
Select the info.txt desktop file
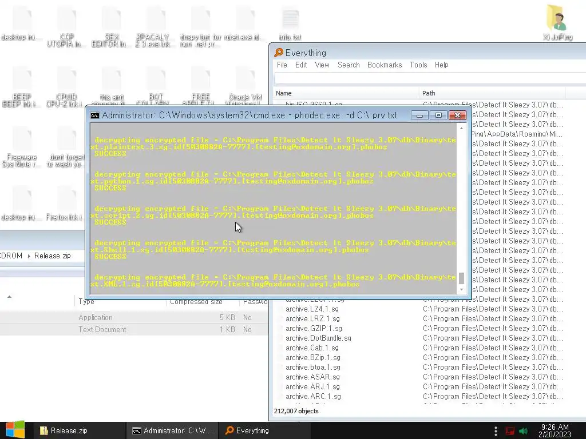pyautogui.click(x=290, y=23)
